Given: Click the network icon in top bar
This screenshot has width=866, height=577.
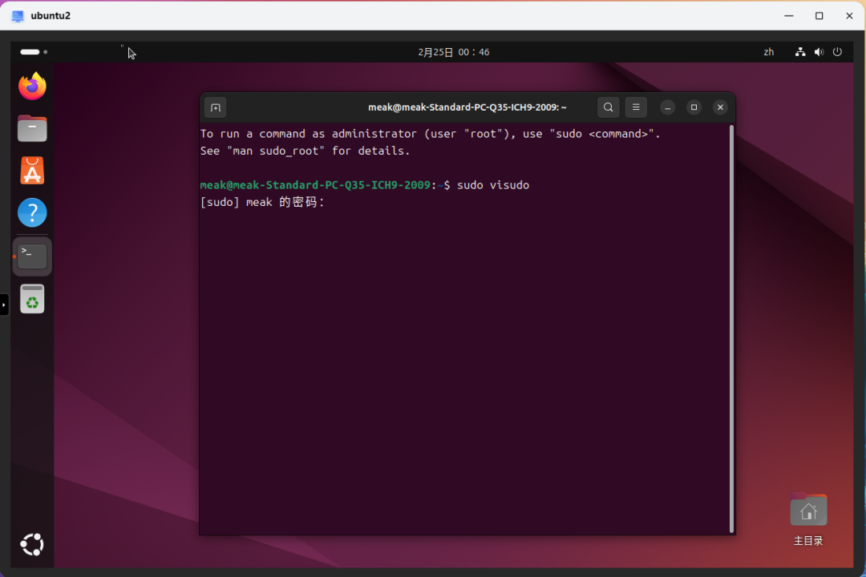Looking at the screenshot, I should [x=799, y=52].
